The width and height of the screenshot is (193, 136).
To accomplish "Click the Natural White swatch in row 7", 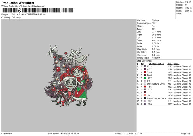I will pos(145,84).
